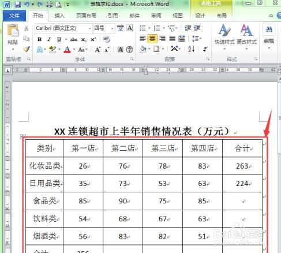Click Word Help question icon
This screenshot has height=253, width=281.
click(x=279, y=16)
